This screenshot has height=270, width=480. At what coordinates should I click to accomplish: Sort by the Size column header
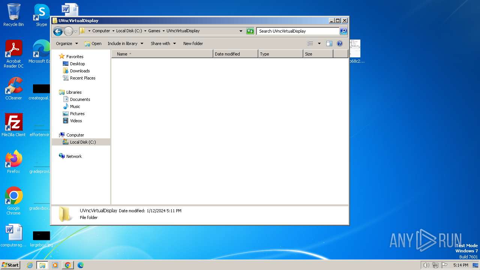click(318, 54)
